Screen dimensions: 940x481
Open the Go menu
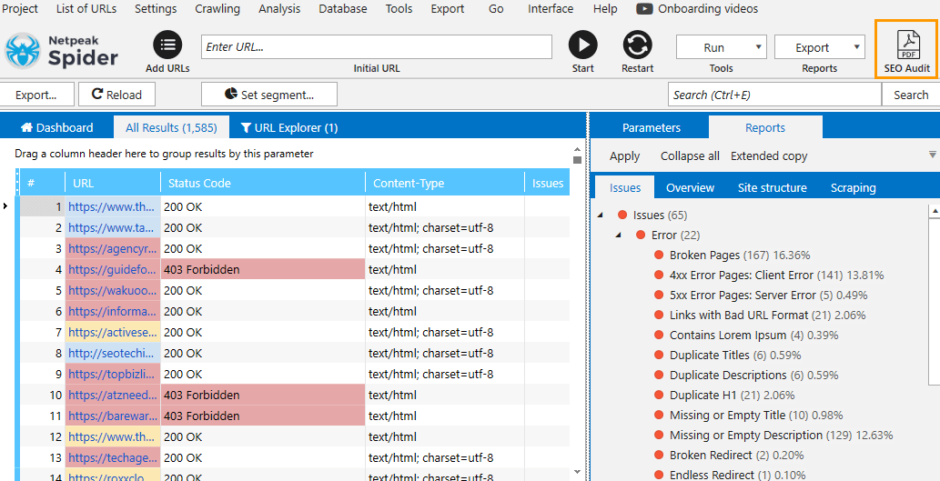coord(496,9)
